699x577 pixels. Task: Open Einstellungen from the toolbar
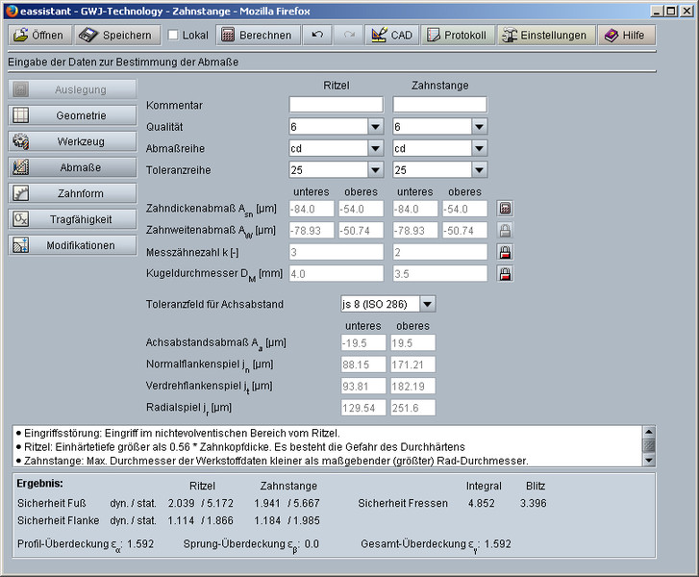[543, 36]
